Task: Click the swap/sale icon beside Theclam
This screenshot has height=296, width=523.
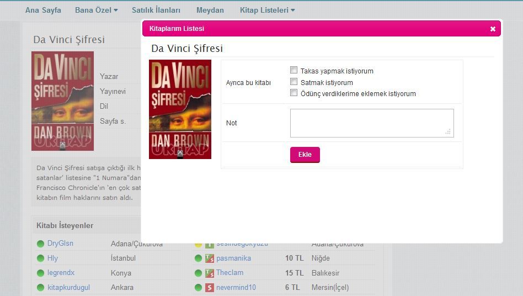Action: tap(210, 273)
